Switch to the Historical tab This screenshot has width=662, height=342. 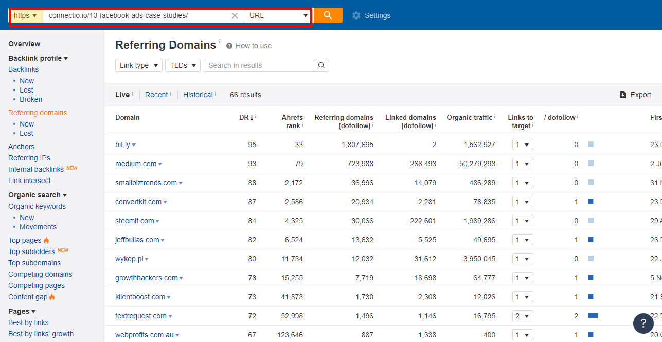(x=198, y=95)
